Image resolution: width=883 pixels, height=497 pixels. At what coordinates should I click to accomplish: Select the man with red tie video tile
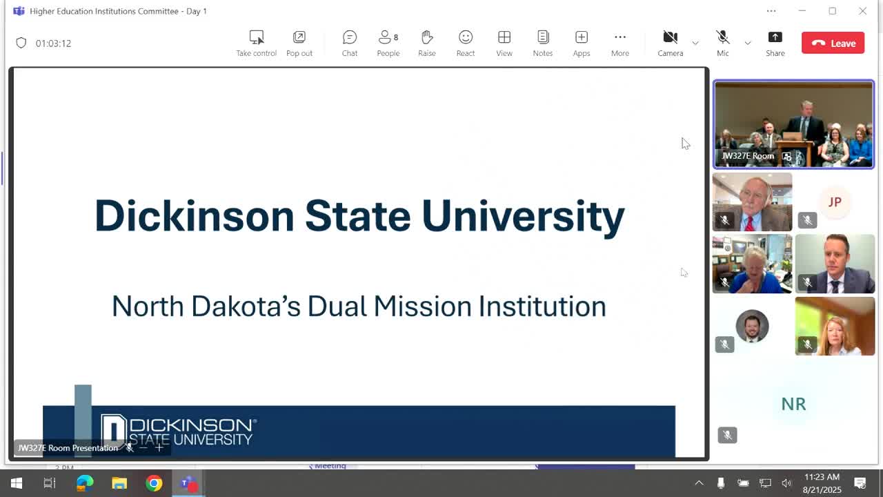click(752, 202)
